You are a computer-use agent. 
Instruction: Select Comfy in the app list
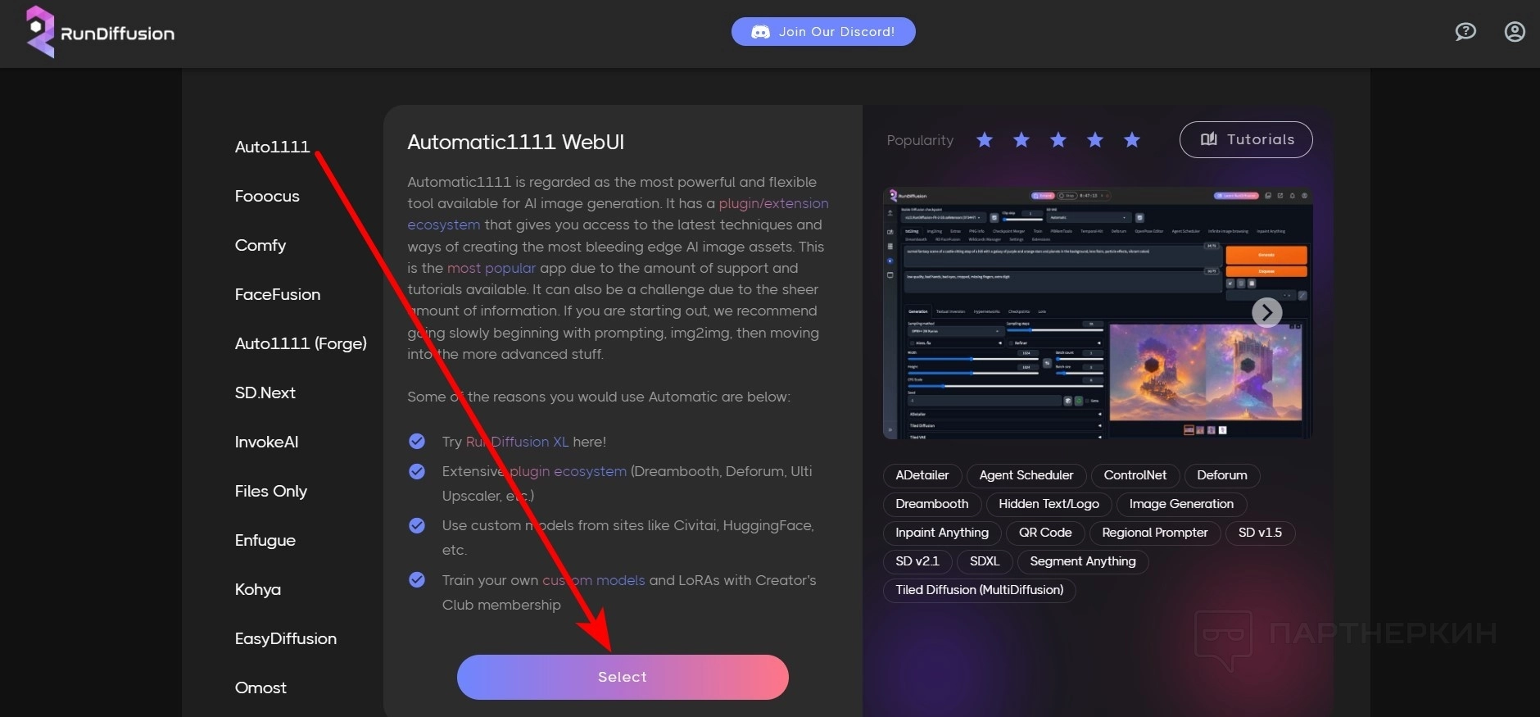pyautogui.click(x=260, y=245)
